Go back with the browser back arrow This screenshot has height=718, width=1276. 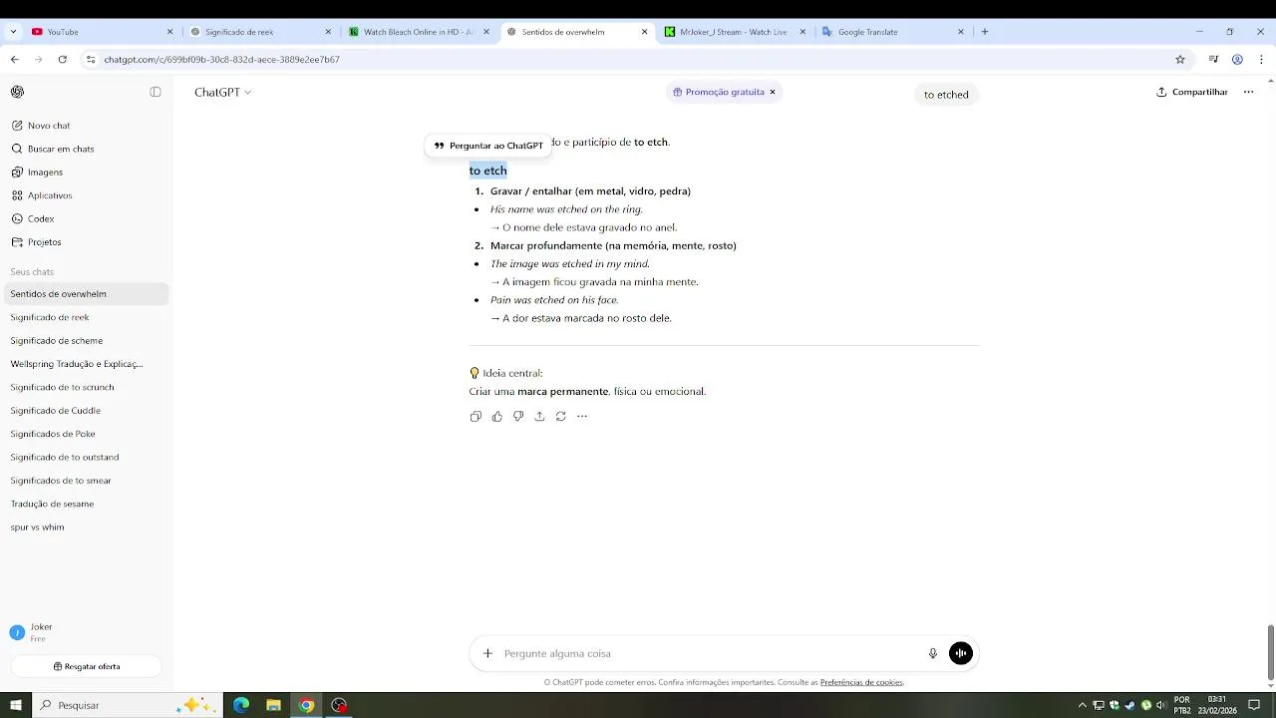click(x=15, y=59)
